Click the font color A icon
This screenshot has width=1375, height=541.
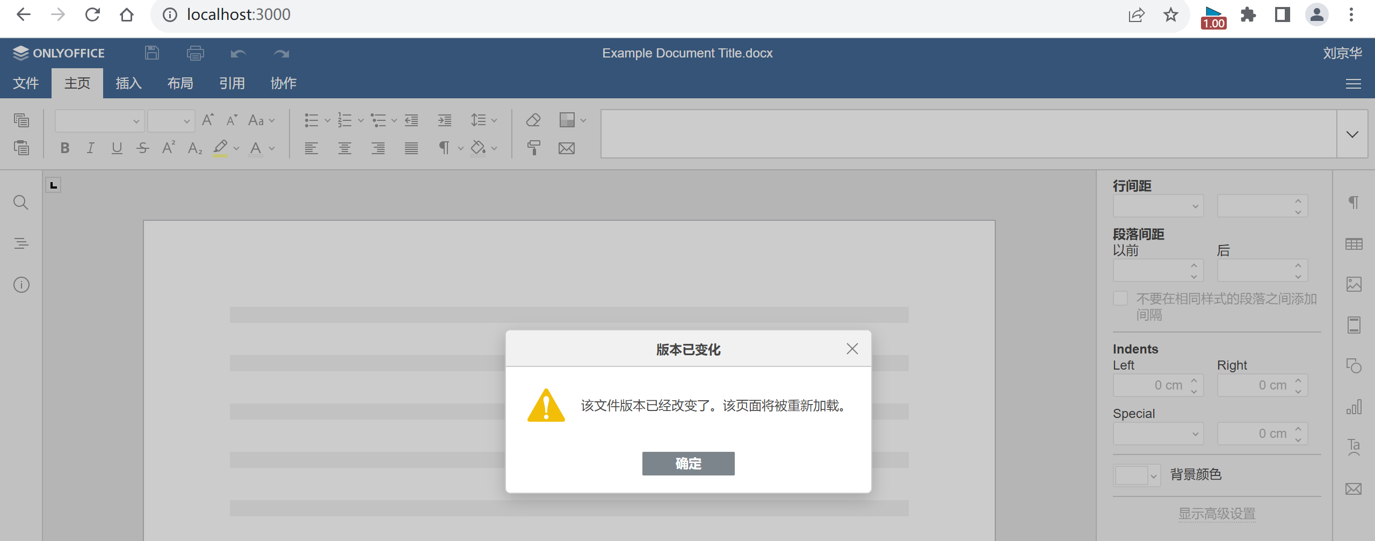[256, 148]
